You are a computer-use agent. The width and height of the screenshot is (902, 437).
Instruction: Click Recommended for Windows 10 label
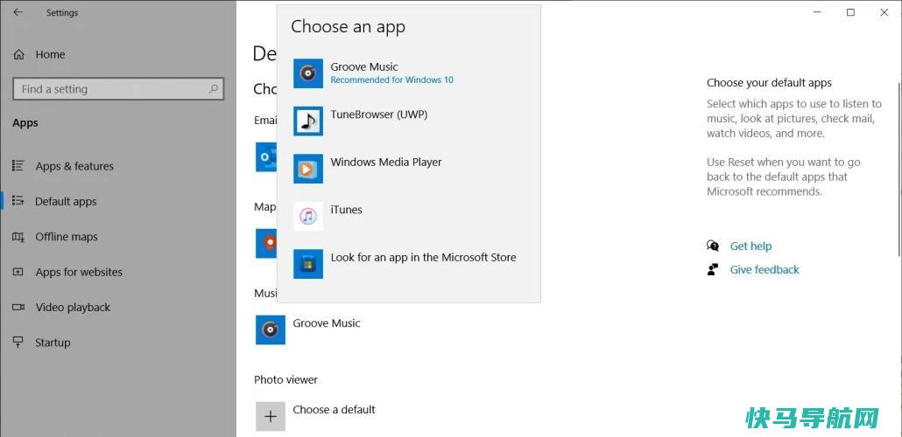(x=391, y=80)
